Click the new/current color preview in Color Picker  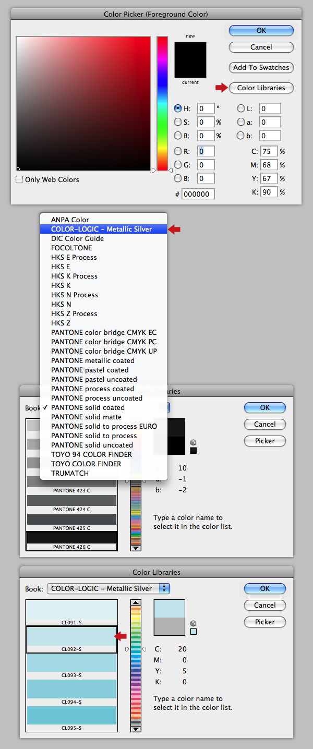(x=190, y=60)
